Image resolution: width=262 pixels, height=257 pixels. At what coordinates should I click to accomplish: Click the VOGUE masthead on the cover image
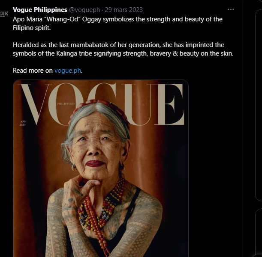point(102,104)
